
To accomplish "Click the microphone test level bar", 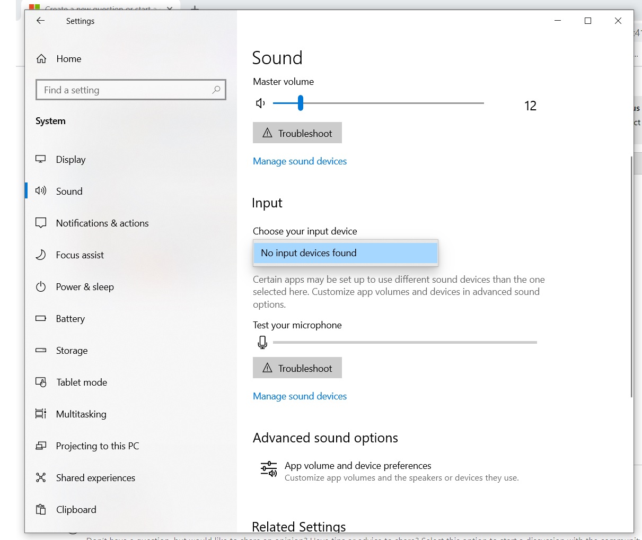I will (x=405, y=342).
